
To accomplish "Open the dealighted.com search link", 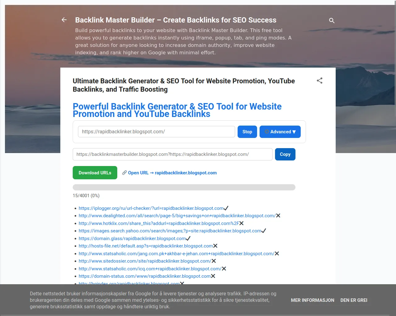I will [x=177, y=216].
